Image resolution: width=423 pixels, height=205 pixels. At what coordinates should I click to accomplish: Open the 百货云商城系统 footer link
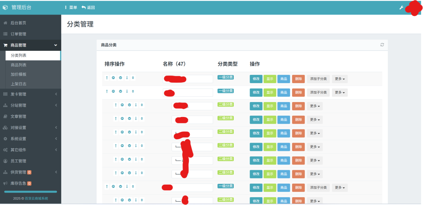pos(36,198)
